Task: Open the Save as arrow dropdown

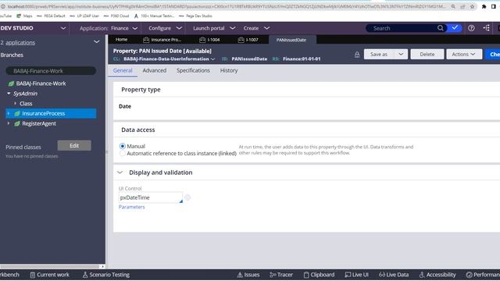Action: (x=401, y=54)
